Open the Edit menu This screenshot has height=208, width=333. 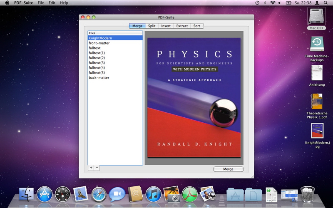click(52, 3)
